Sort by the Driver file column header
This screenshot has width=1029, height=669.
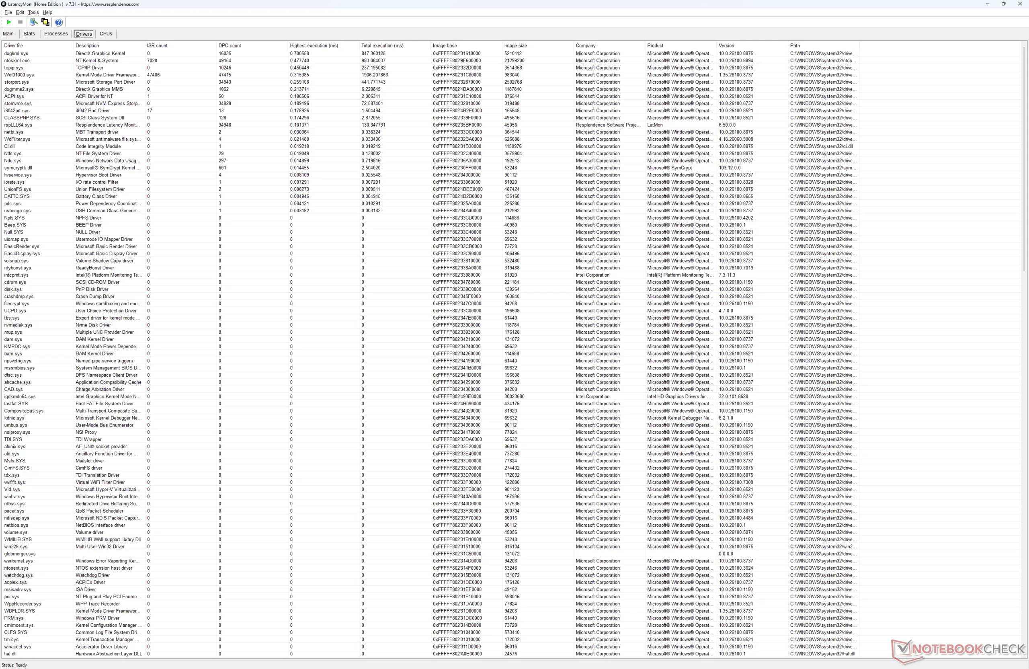[x=38, y=45]
